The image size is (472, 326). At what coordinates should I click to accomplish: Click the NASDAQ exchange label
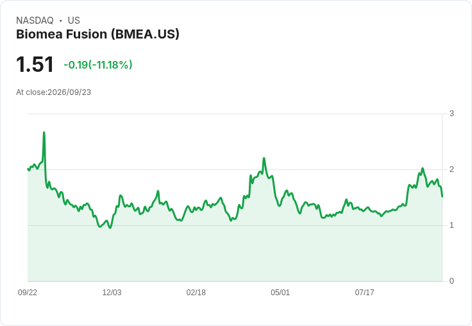tap(35, 21)
